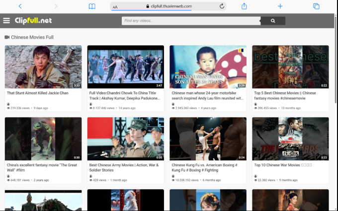Click the Clipfull.net logo
338x211 pixels.
click(33, 20)
